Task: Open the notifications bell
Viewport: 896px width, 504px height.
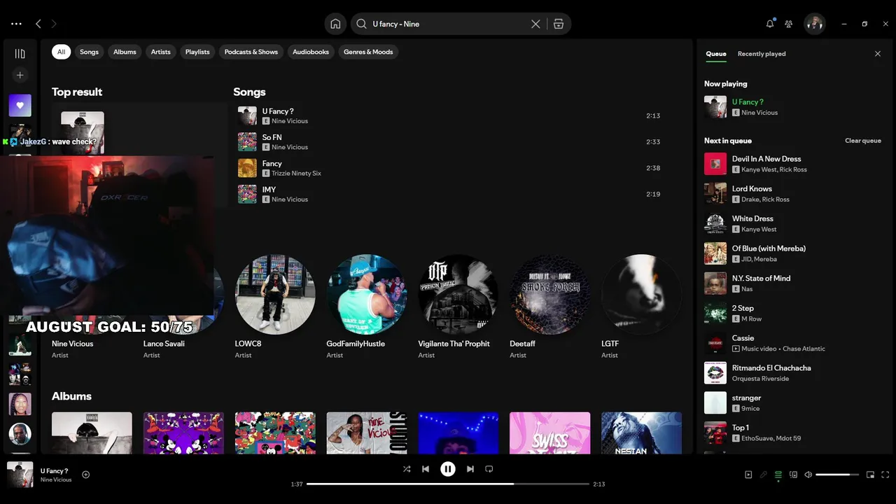Action: pos(770,24)
